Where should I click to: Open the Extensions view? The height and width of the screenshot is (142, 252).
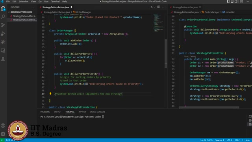3,42
